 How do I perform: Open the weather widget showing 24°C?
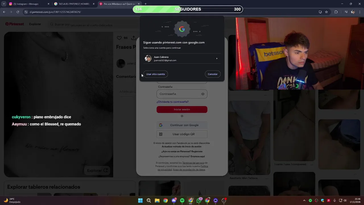point(12,200)
